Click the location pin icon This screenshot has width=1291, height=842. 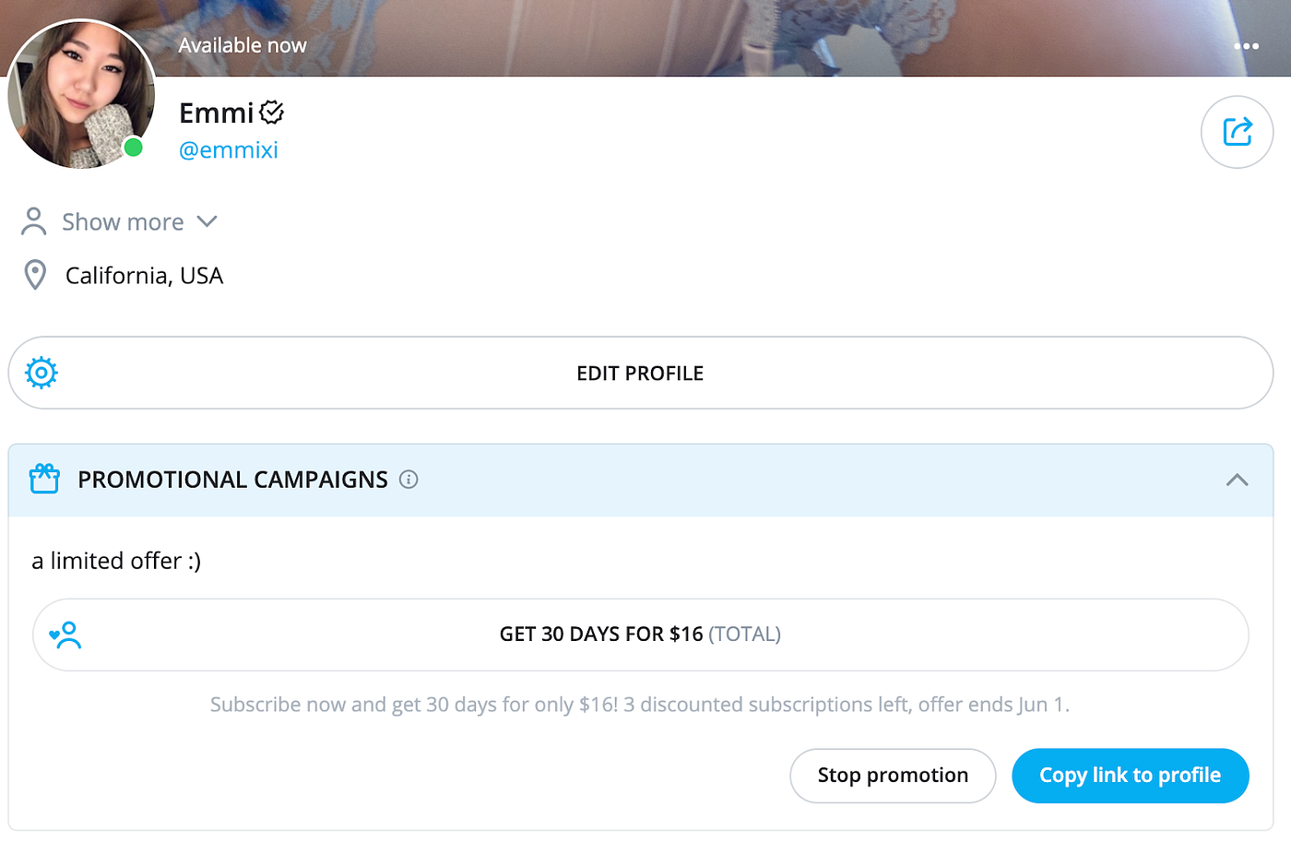[x=34, y=275]
